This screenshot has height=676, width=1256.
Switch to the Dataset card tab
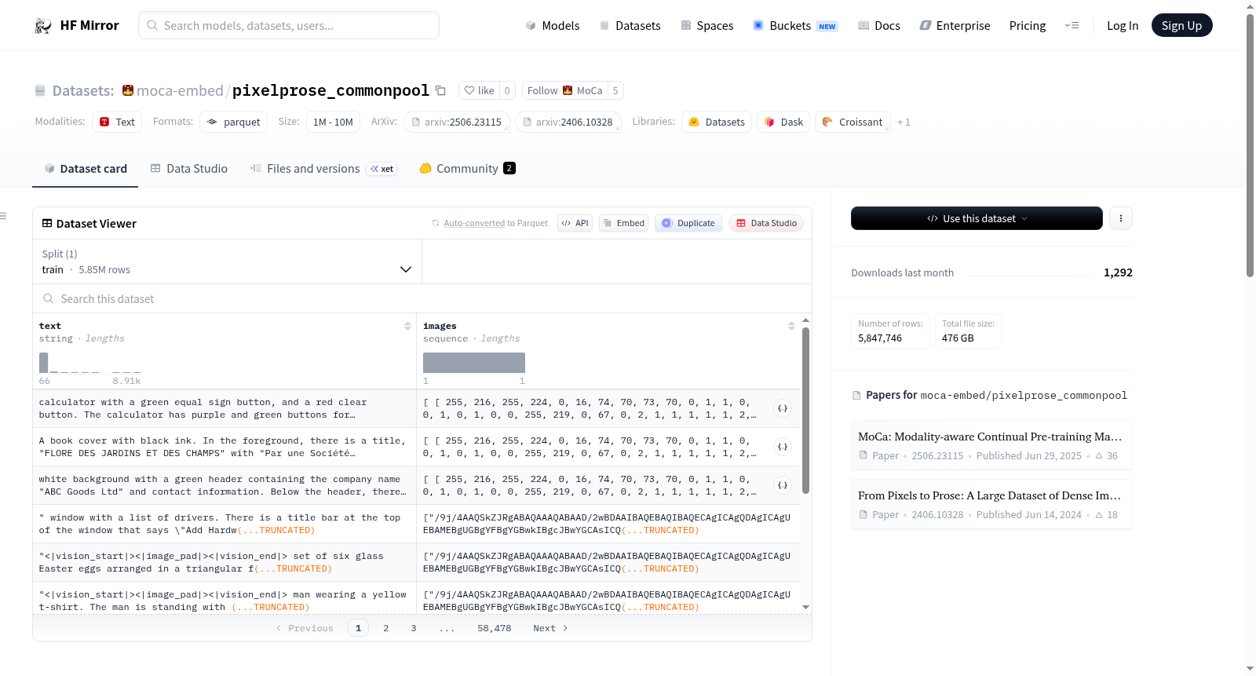(85, 169)
